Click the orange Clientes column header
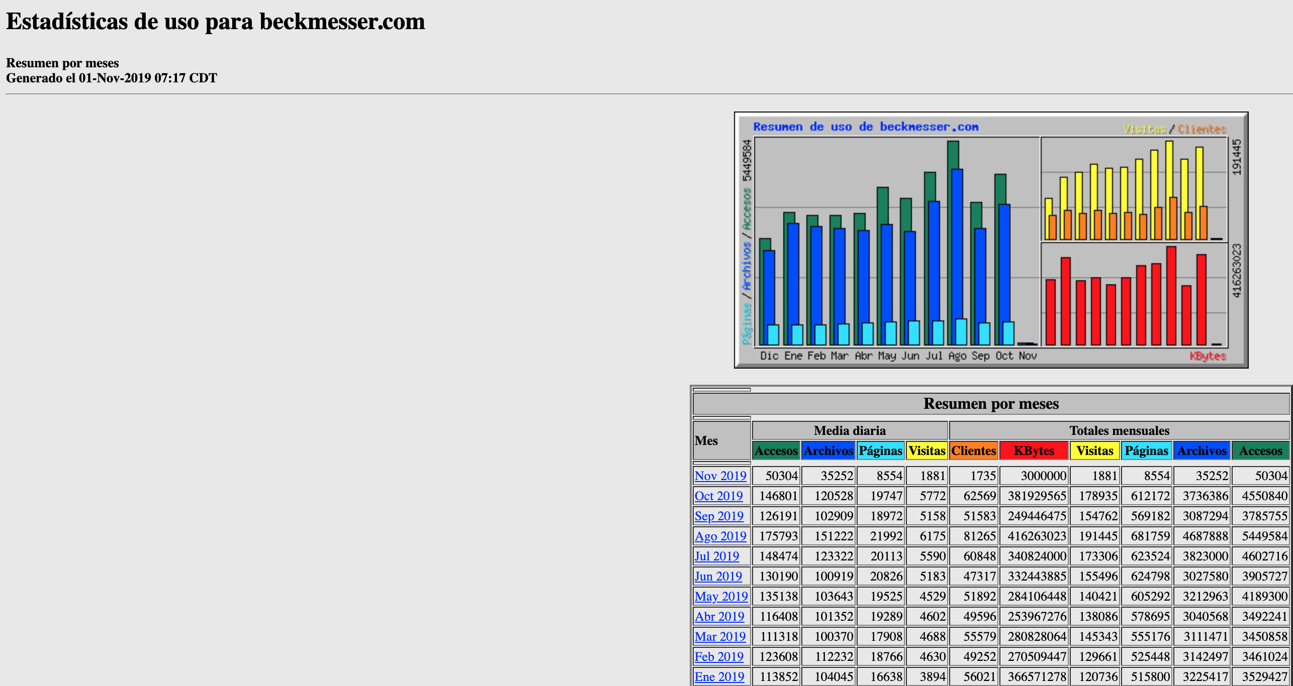The height and width of the screenshot is (686, 1293). [x=973, y=450]
